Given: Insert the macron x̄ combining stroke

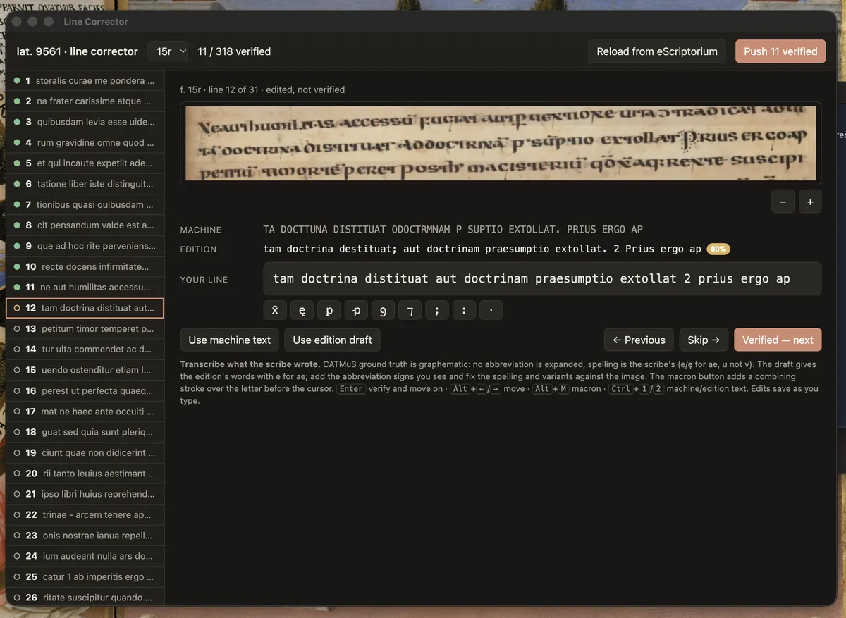Looking at the screenshot, I should (x=275, y=310).
